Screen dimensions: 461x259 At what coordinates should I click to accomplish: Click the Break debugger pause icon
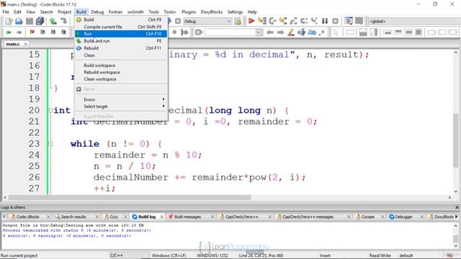pos(325,21)
